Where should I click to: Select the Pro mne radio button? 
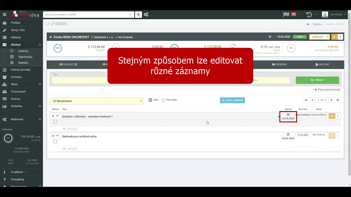tap(163, 100)
